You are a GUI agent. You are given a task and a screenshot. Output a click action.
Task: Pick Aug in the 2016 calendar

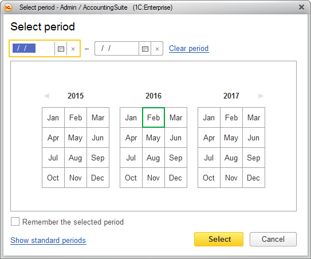tap(153, 158)
